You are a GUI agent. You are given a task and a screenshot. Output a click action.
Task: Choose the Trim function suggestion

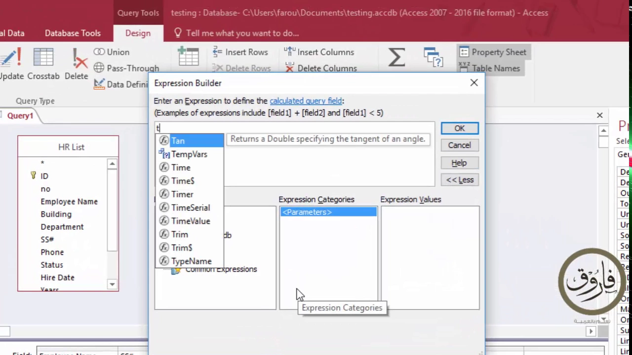click(x=191, y=234)
